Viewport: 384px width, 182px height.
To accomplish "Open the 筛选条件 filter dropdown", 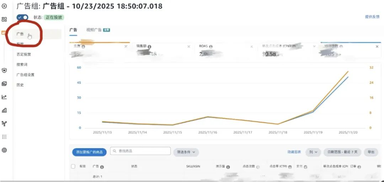I will (x=186, y=152).
